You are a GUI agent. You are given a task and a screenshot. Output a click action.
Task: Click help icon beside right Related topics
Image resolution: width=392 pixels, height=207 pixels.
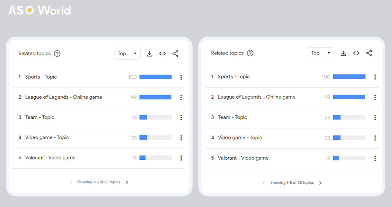pyautogui.click(x=250, y=53)
